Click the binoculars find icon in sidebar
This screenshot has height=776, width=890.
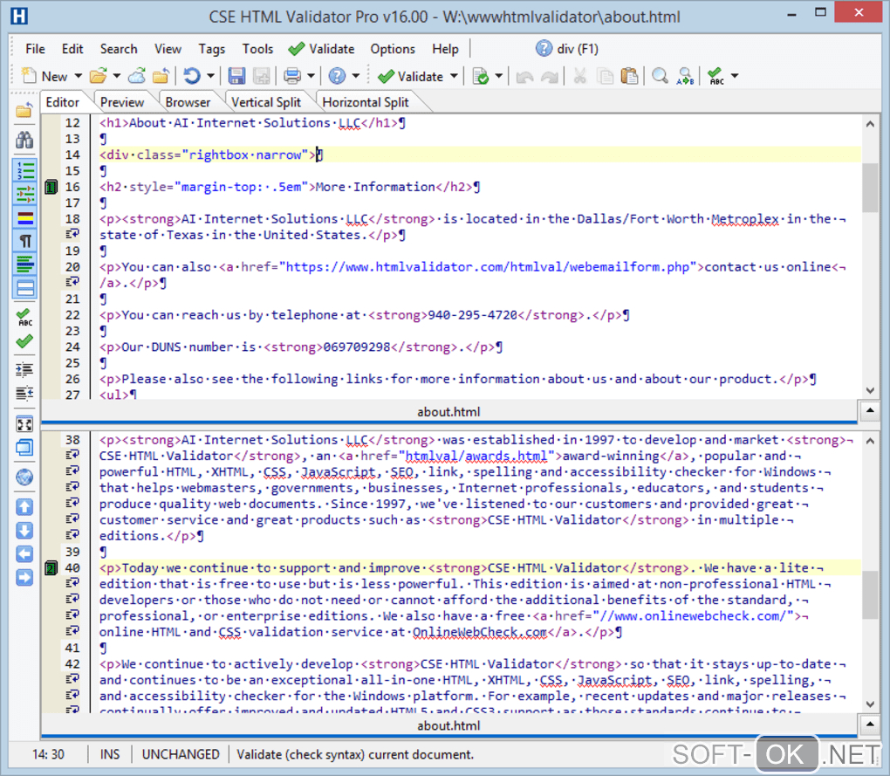click(x=24, y=140)
